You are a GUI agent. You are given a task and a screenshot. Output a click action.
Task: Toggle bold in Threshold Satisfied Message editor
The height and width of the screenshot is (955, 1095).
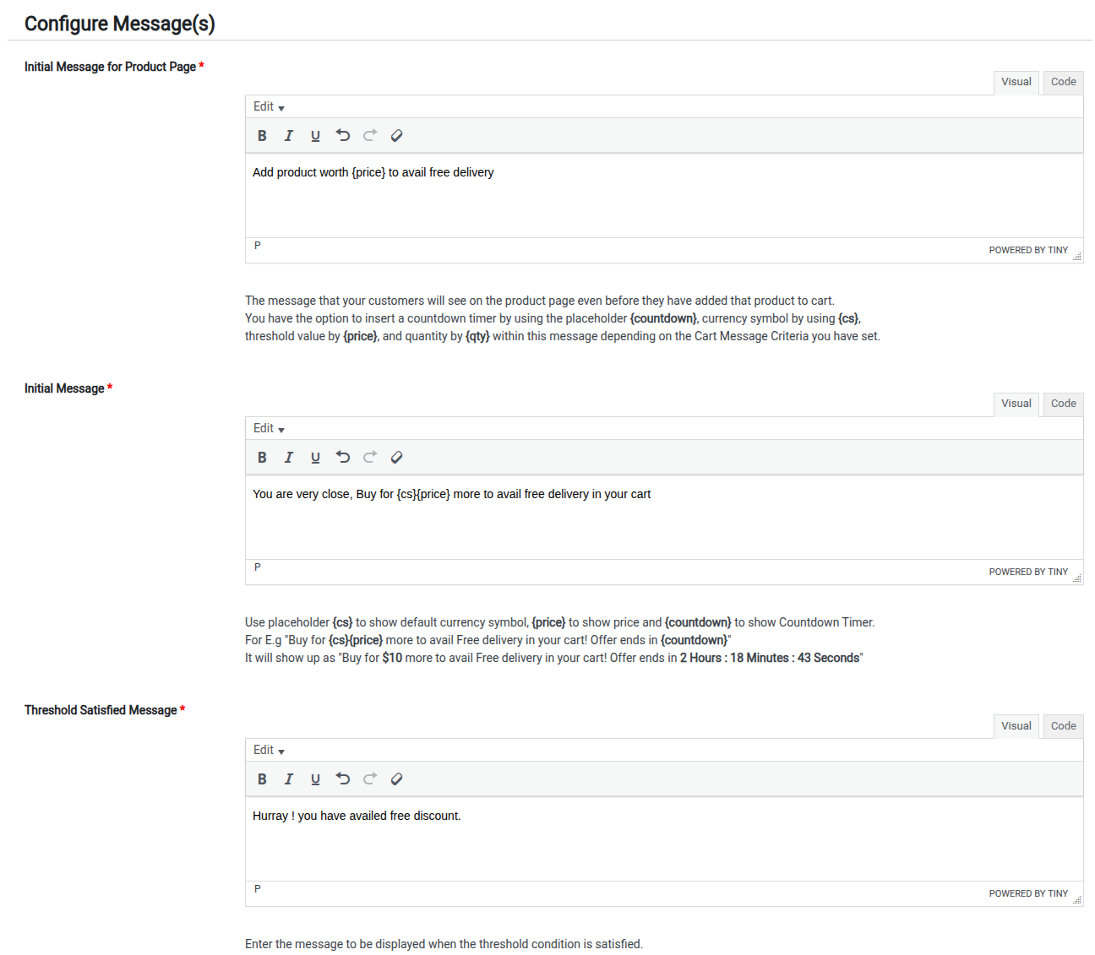(x=262, y=779)
